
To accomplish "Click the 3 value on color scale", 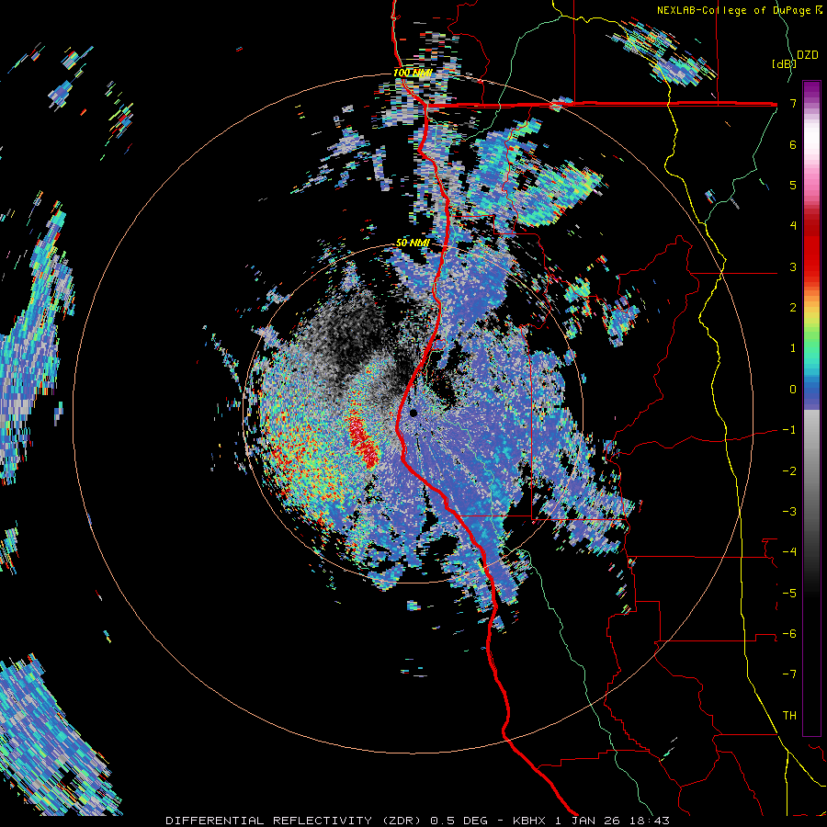I will pyautogui.click(x=793, y=266).
